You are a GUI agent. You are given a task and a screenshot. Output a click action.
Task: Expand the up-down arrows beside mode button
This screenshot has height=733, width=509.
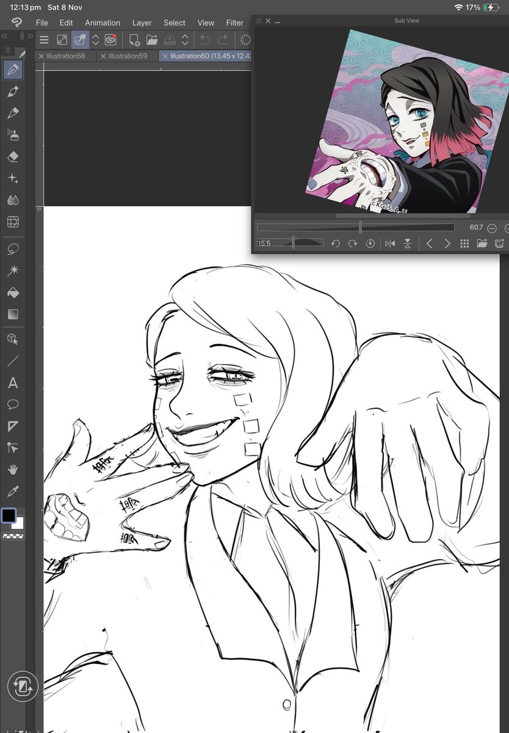tap(95, 40)
